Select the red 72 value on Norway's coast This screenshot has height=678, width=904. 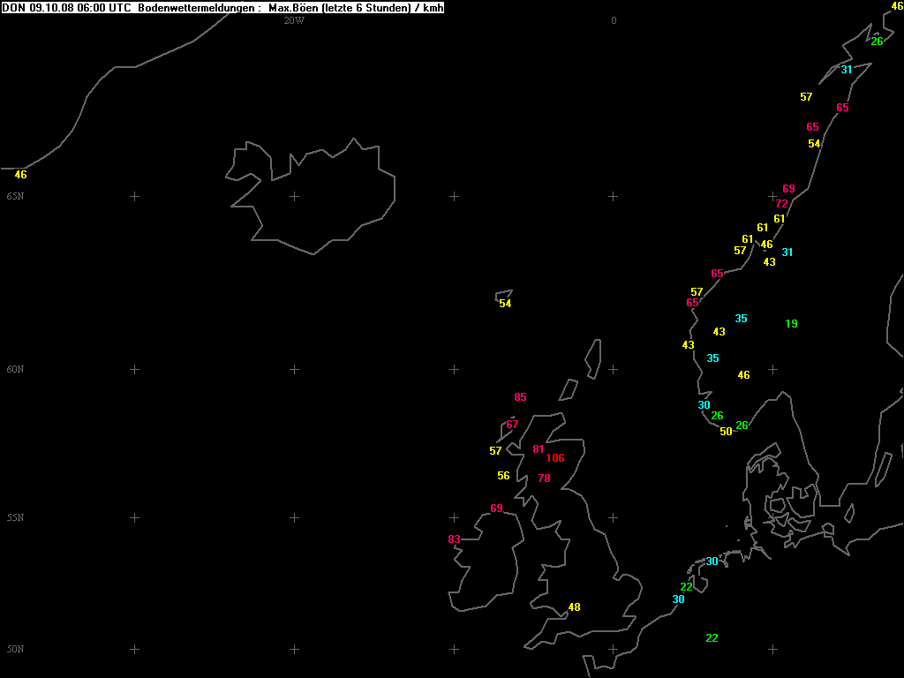[x=781, y=204]
